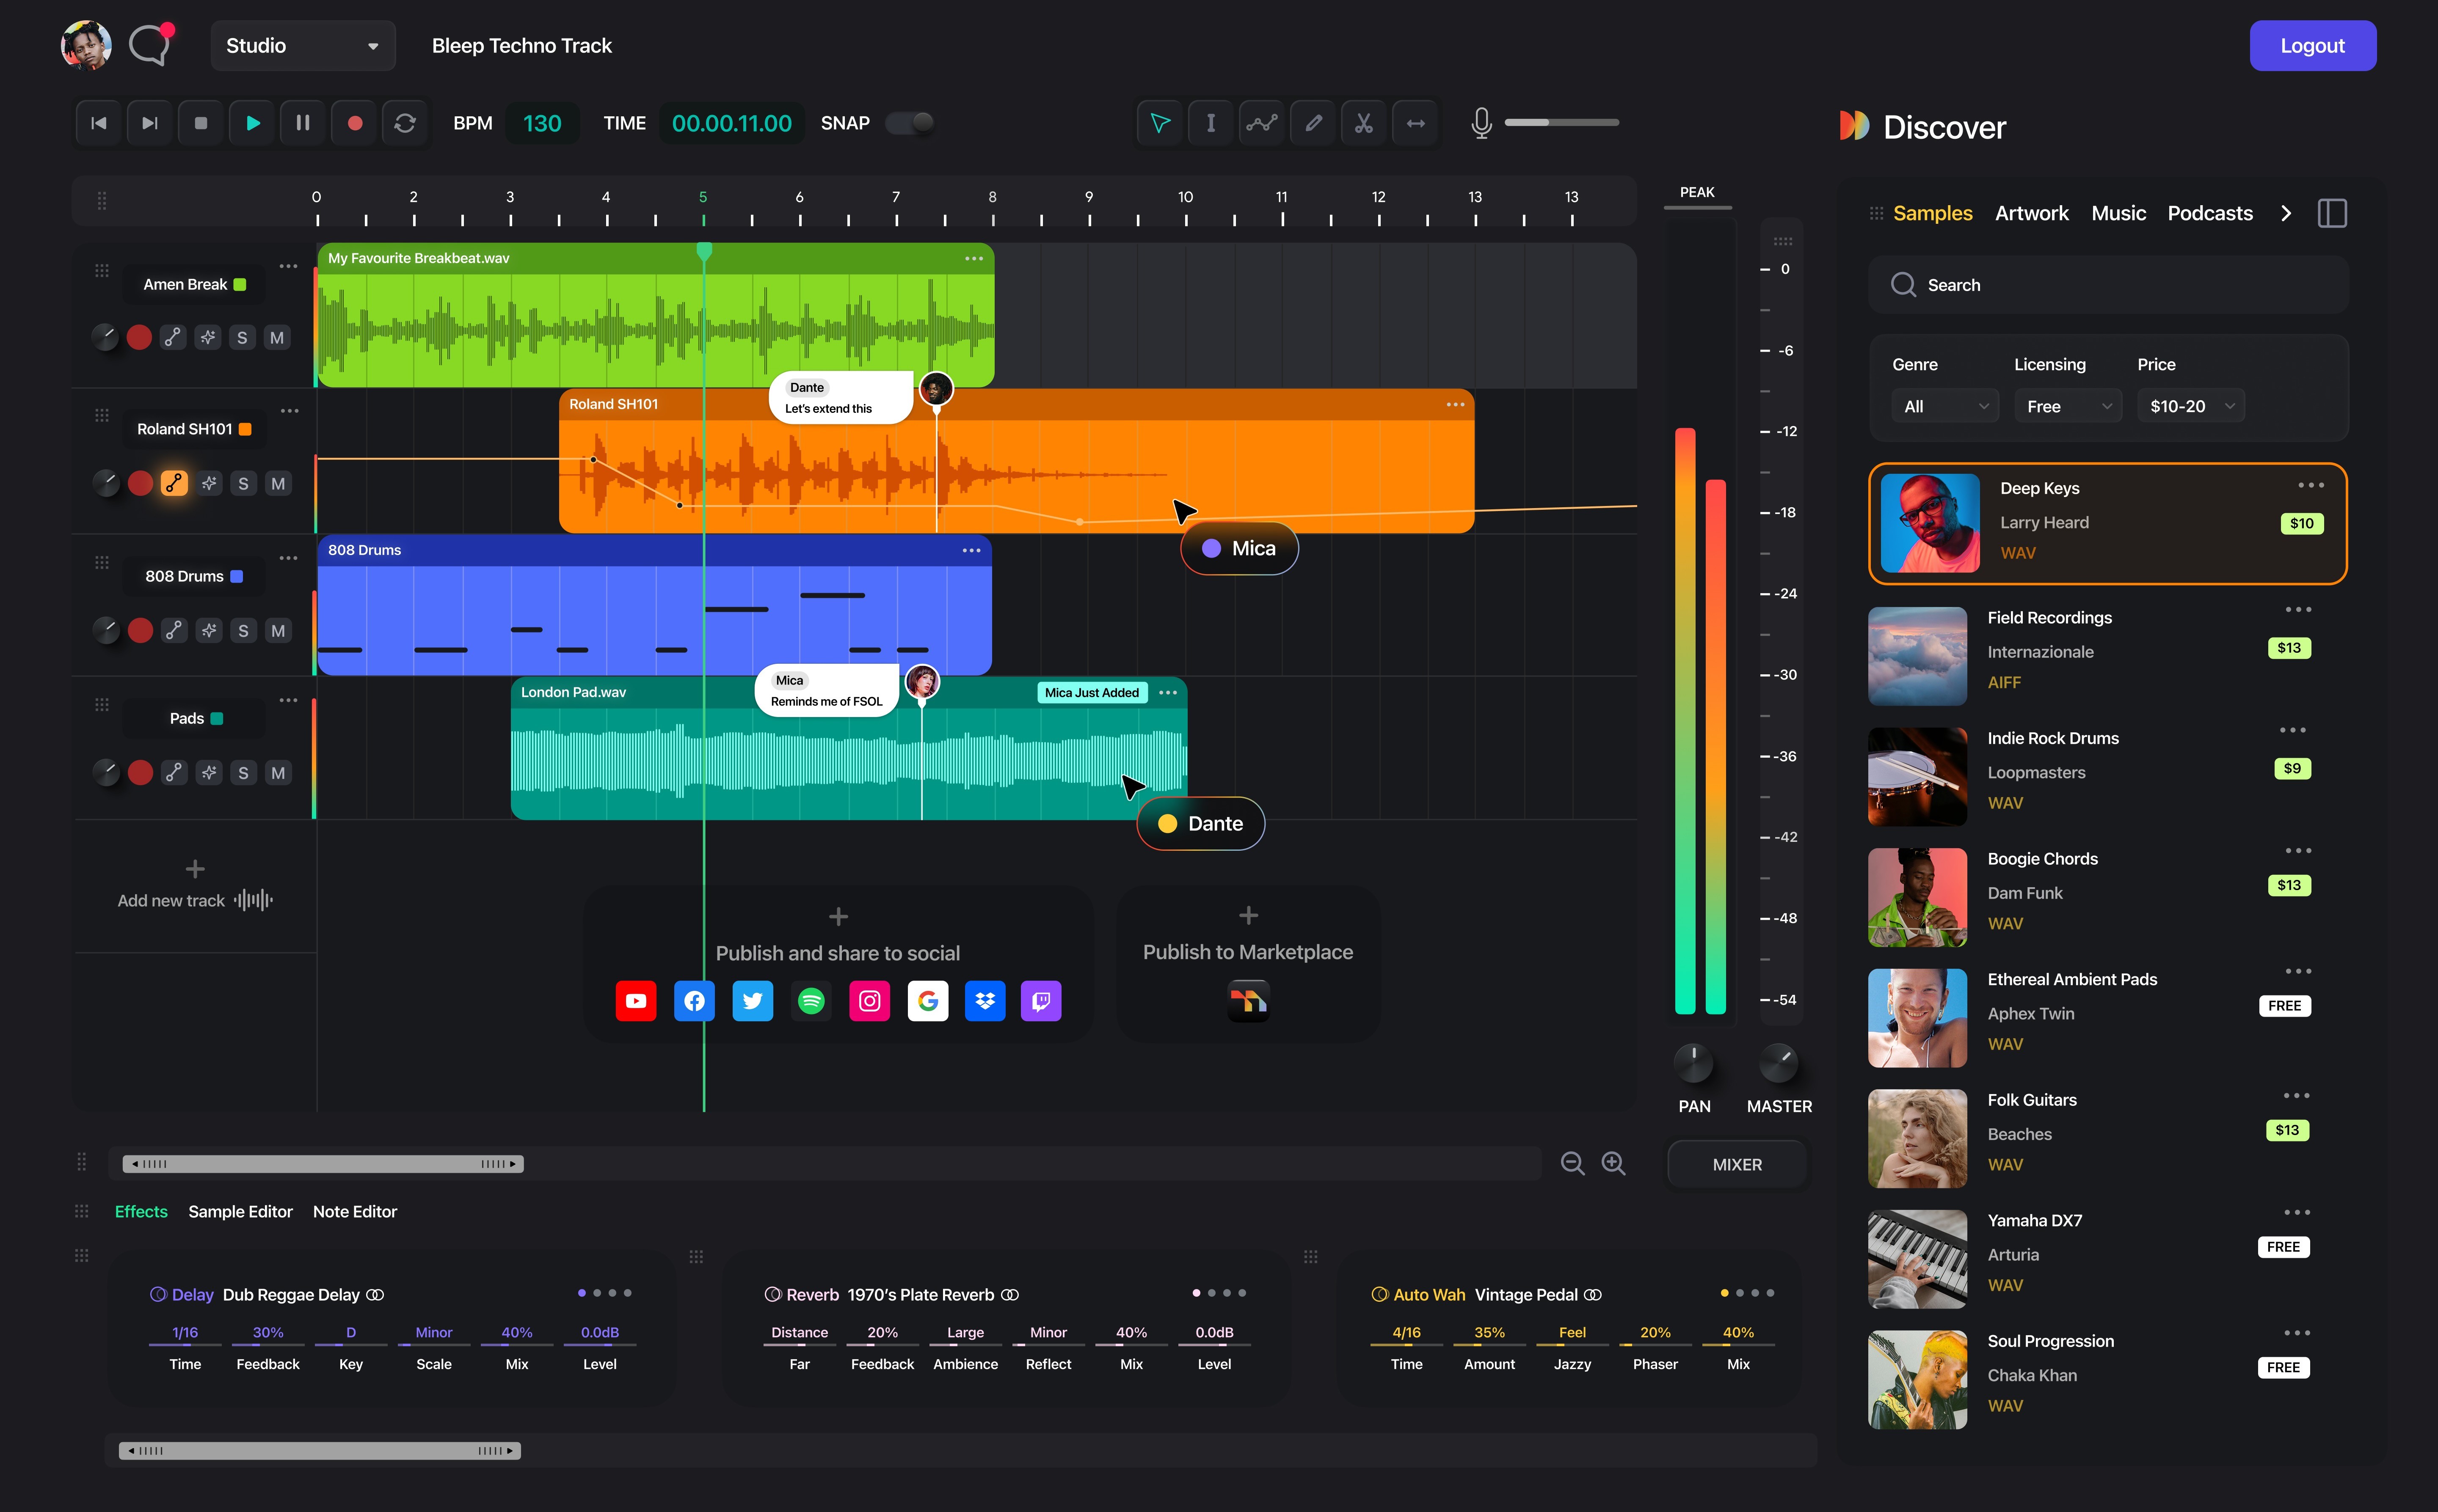2438x1512 pixels.
Task: Click the loop playback icon
Action: tap(405, 123)
